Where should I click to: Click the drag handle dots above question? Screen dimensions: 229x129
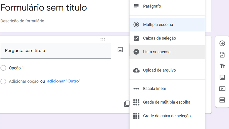103,39
